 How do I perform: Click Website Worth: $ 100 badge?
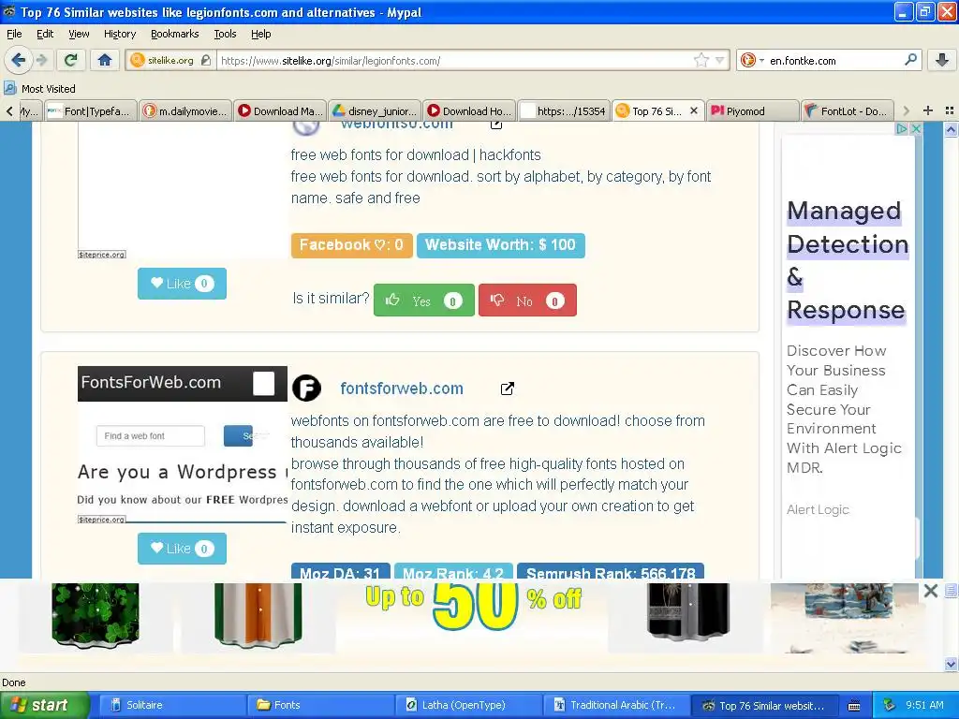click(x=500, y=245)
